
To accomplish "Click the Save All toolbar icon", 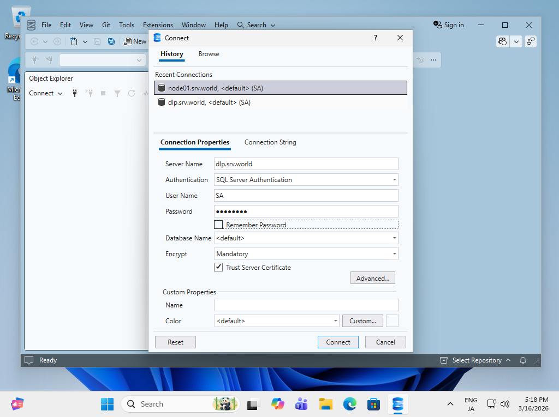I will click(x=111, y=41).
